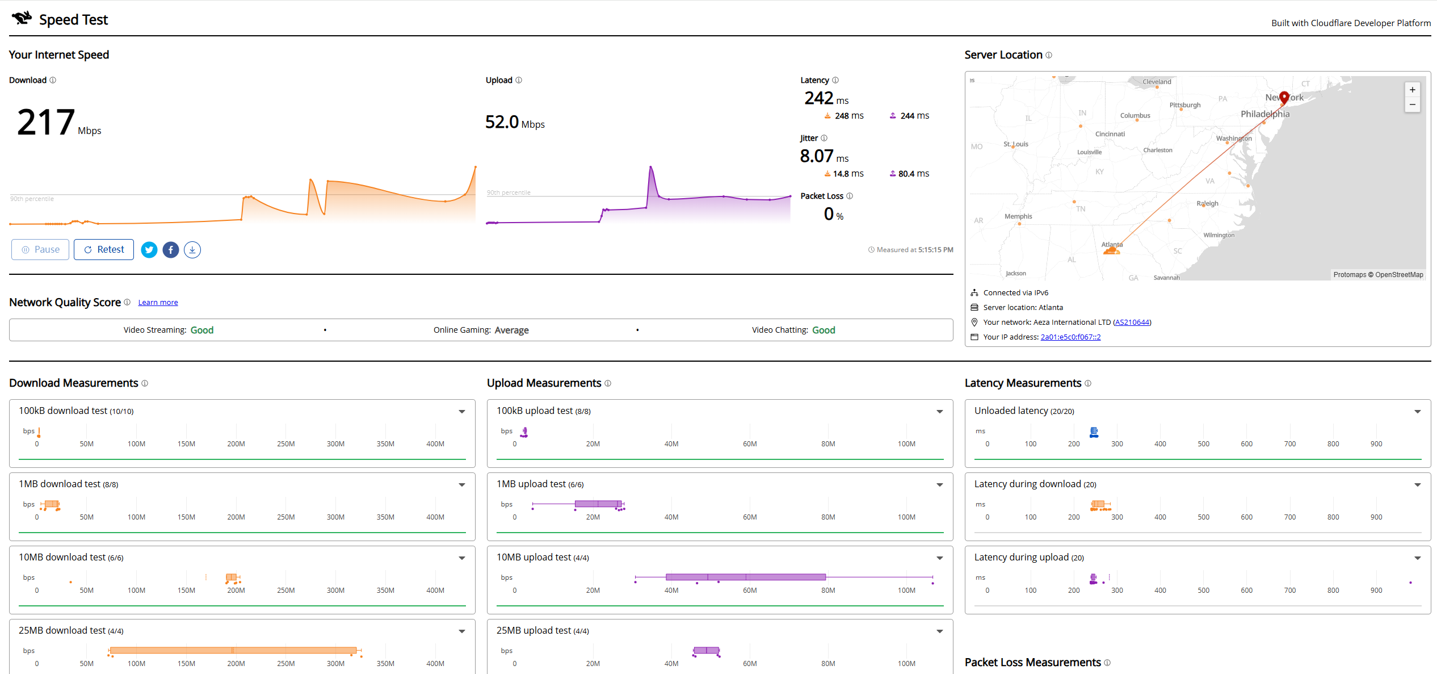Click the OpenStreetMap attribution on map
1437x674 pixels.
1399,275
